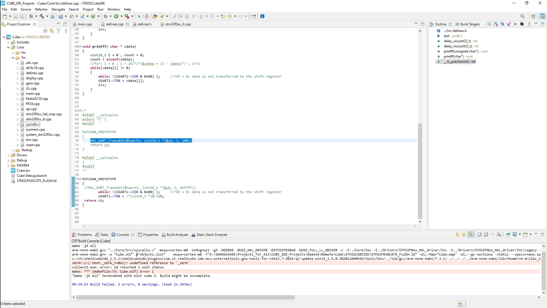Switch to the Build Targets tab
Image resolution: width=547 pixels, height=308 pixels.
click(468, 24)
